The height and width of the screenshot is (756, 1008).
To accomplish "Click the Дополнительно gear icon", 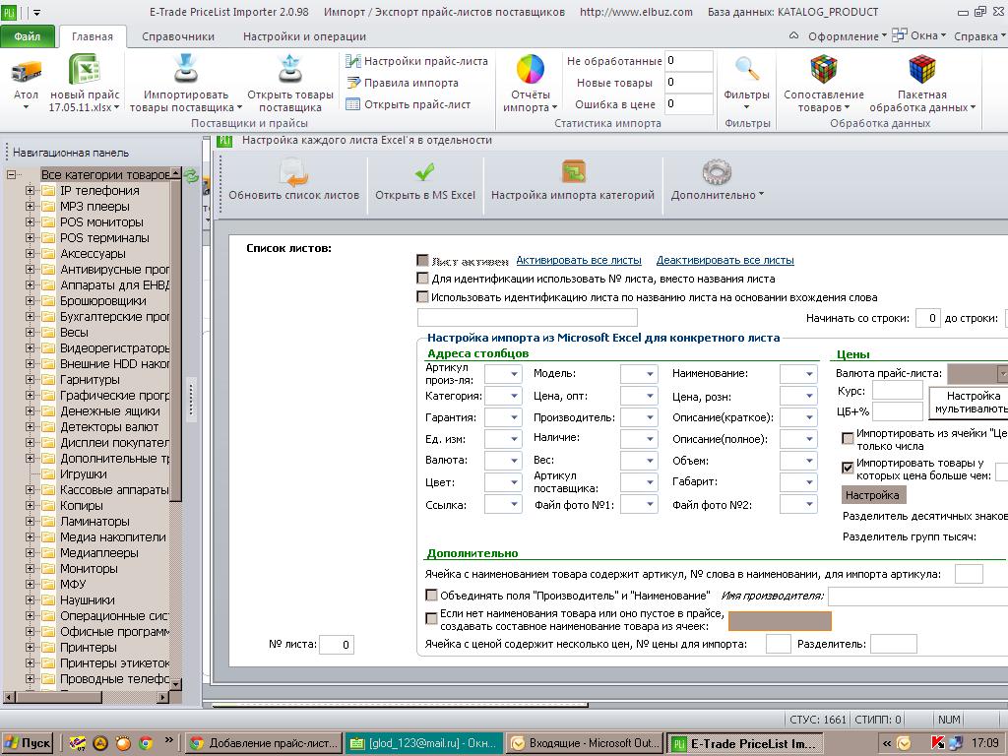I will point(717,172).
